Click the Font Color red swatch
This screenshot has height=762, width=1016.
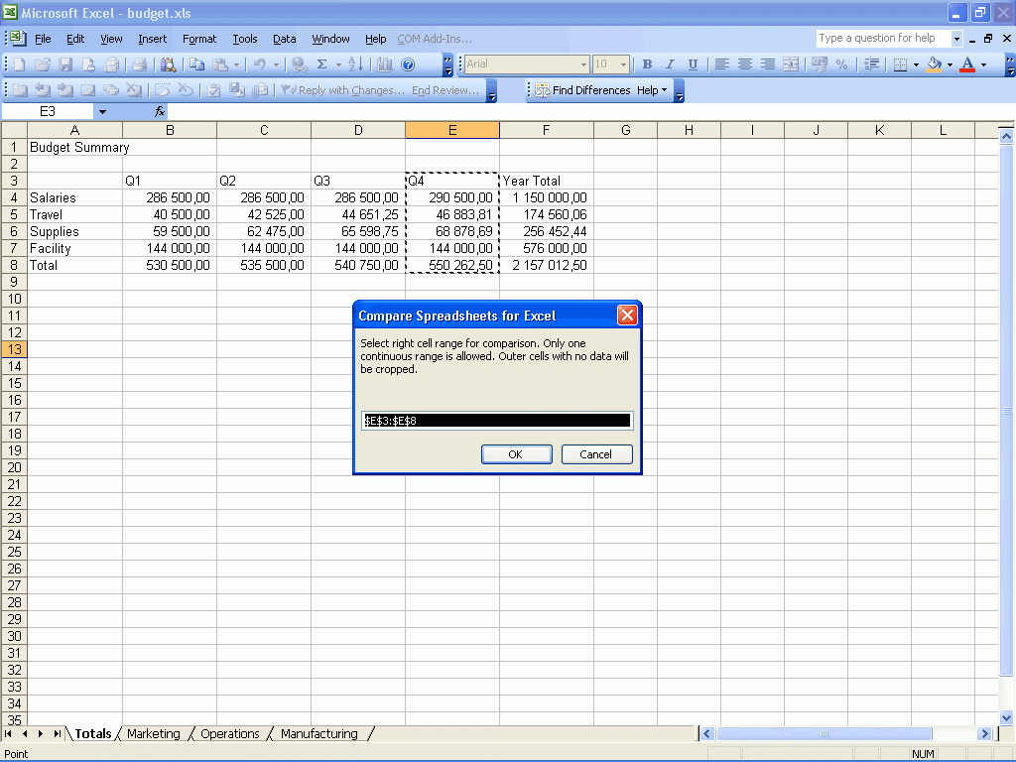pyautogui.click(x=967, y=67)
